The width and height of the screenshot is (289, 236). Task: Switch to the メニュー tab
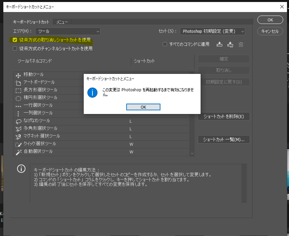[62, 21]
